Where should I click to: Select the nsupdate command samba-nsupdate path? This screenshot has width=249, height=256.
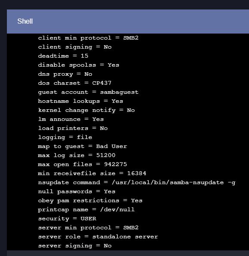168,182
